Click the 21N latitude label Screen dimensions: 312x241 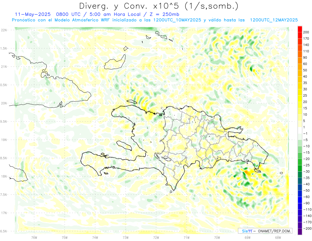point(4,67)
